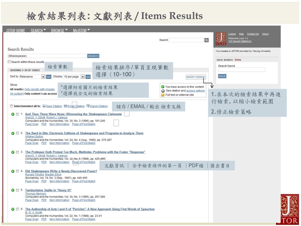Check the box for The Bard in Bits
The image size is (301, 226).
(x=18, y=133)
